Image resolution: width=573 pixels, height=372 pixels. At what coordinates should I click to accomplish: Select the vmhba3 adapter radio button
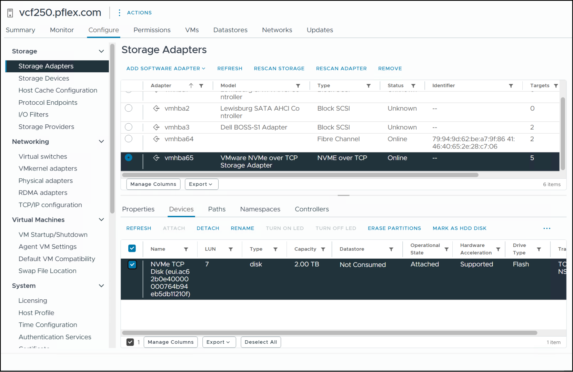(129, 127)
